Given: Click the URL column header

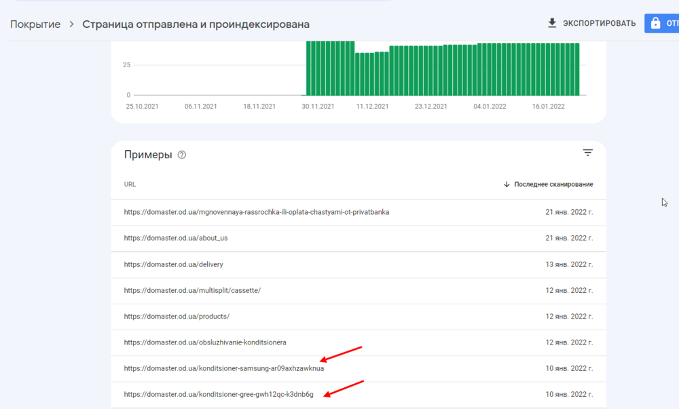Looking at the screenshot, I should point(130,184).
